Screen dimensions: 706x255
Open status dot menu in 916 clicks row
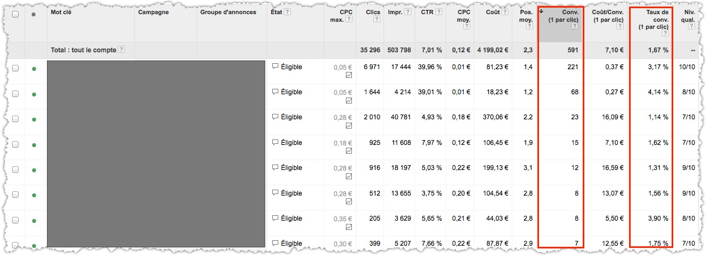click(34, 171)
